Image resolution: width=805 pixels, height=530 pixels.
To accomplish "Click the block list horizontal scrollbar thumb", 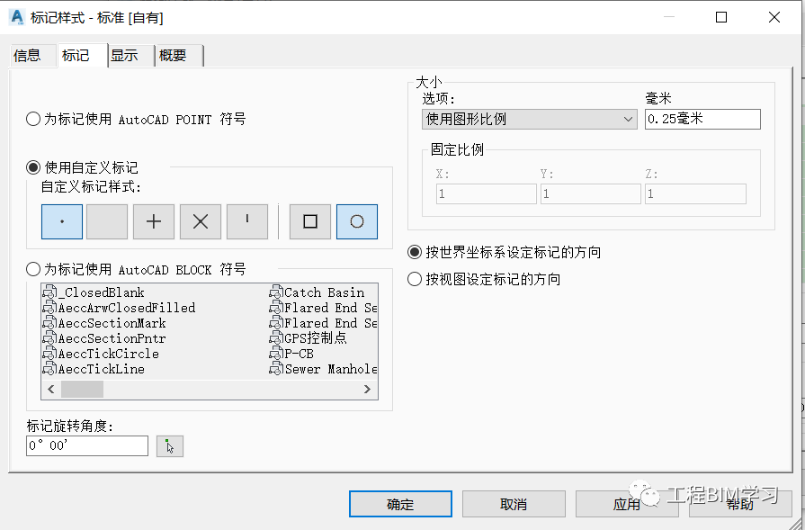I will 82,390.
